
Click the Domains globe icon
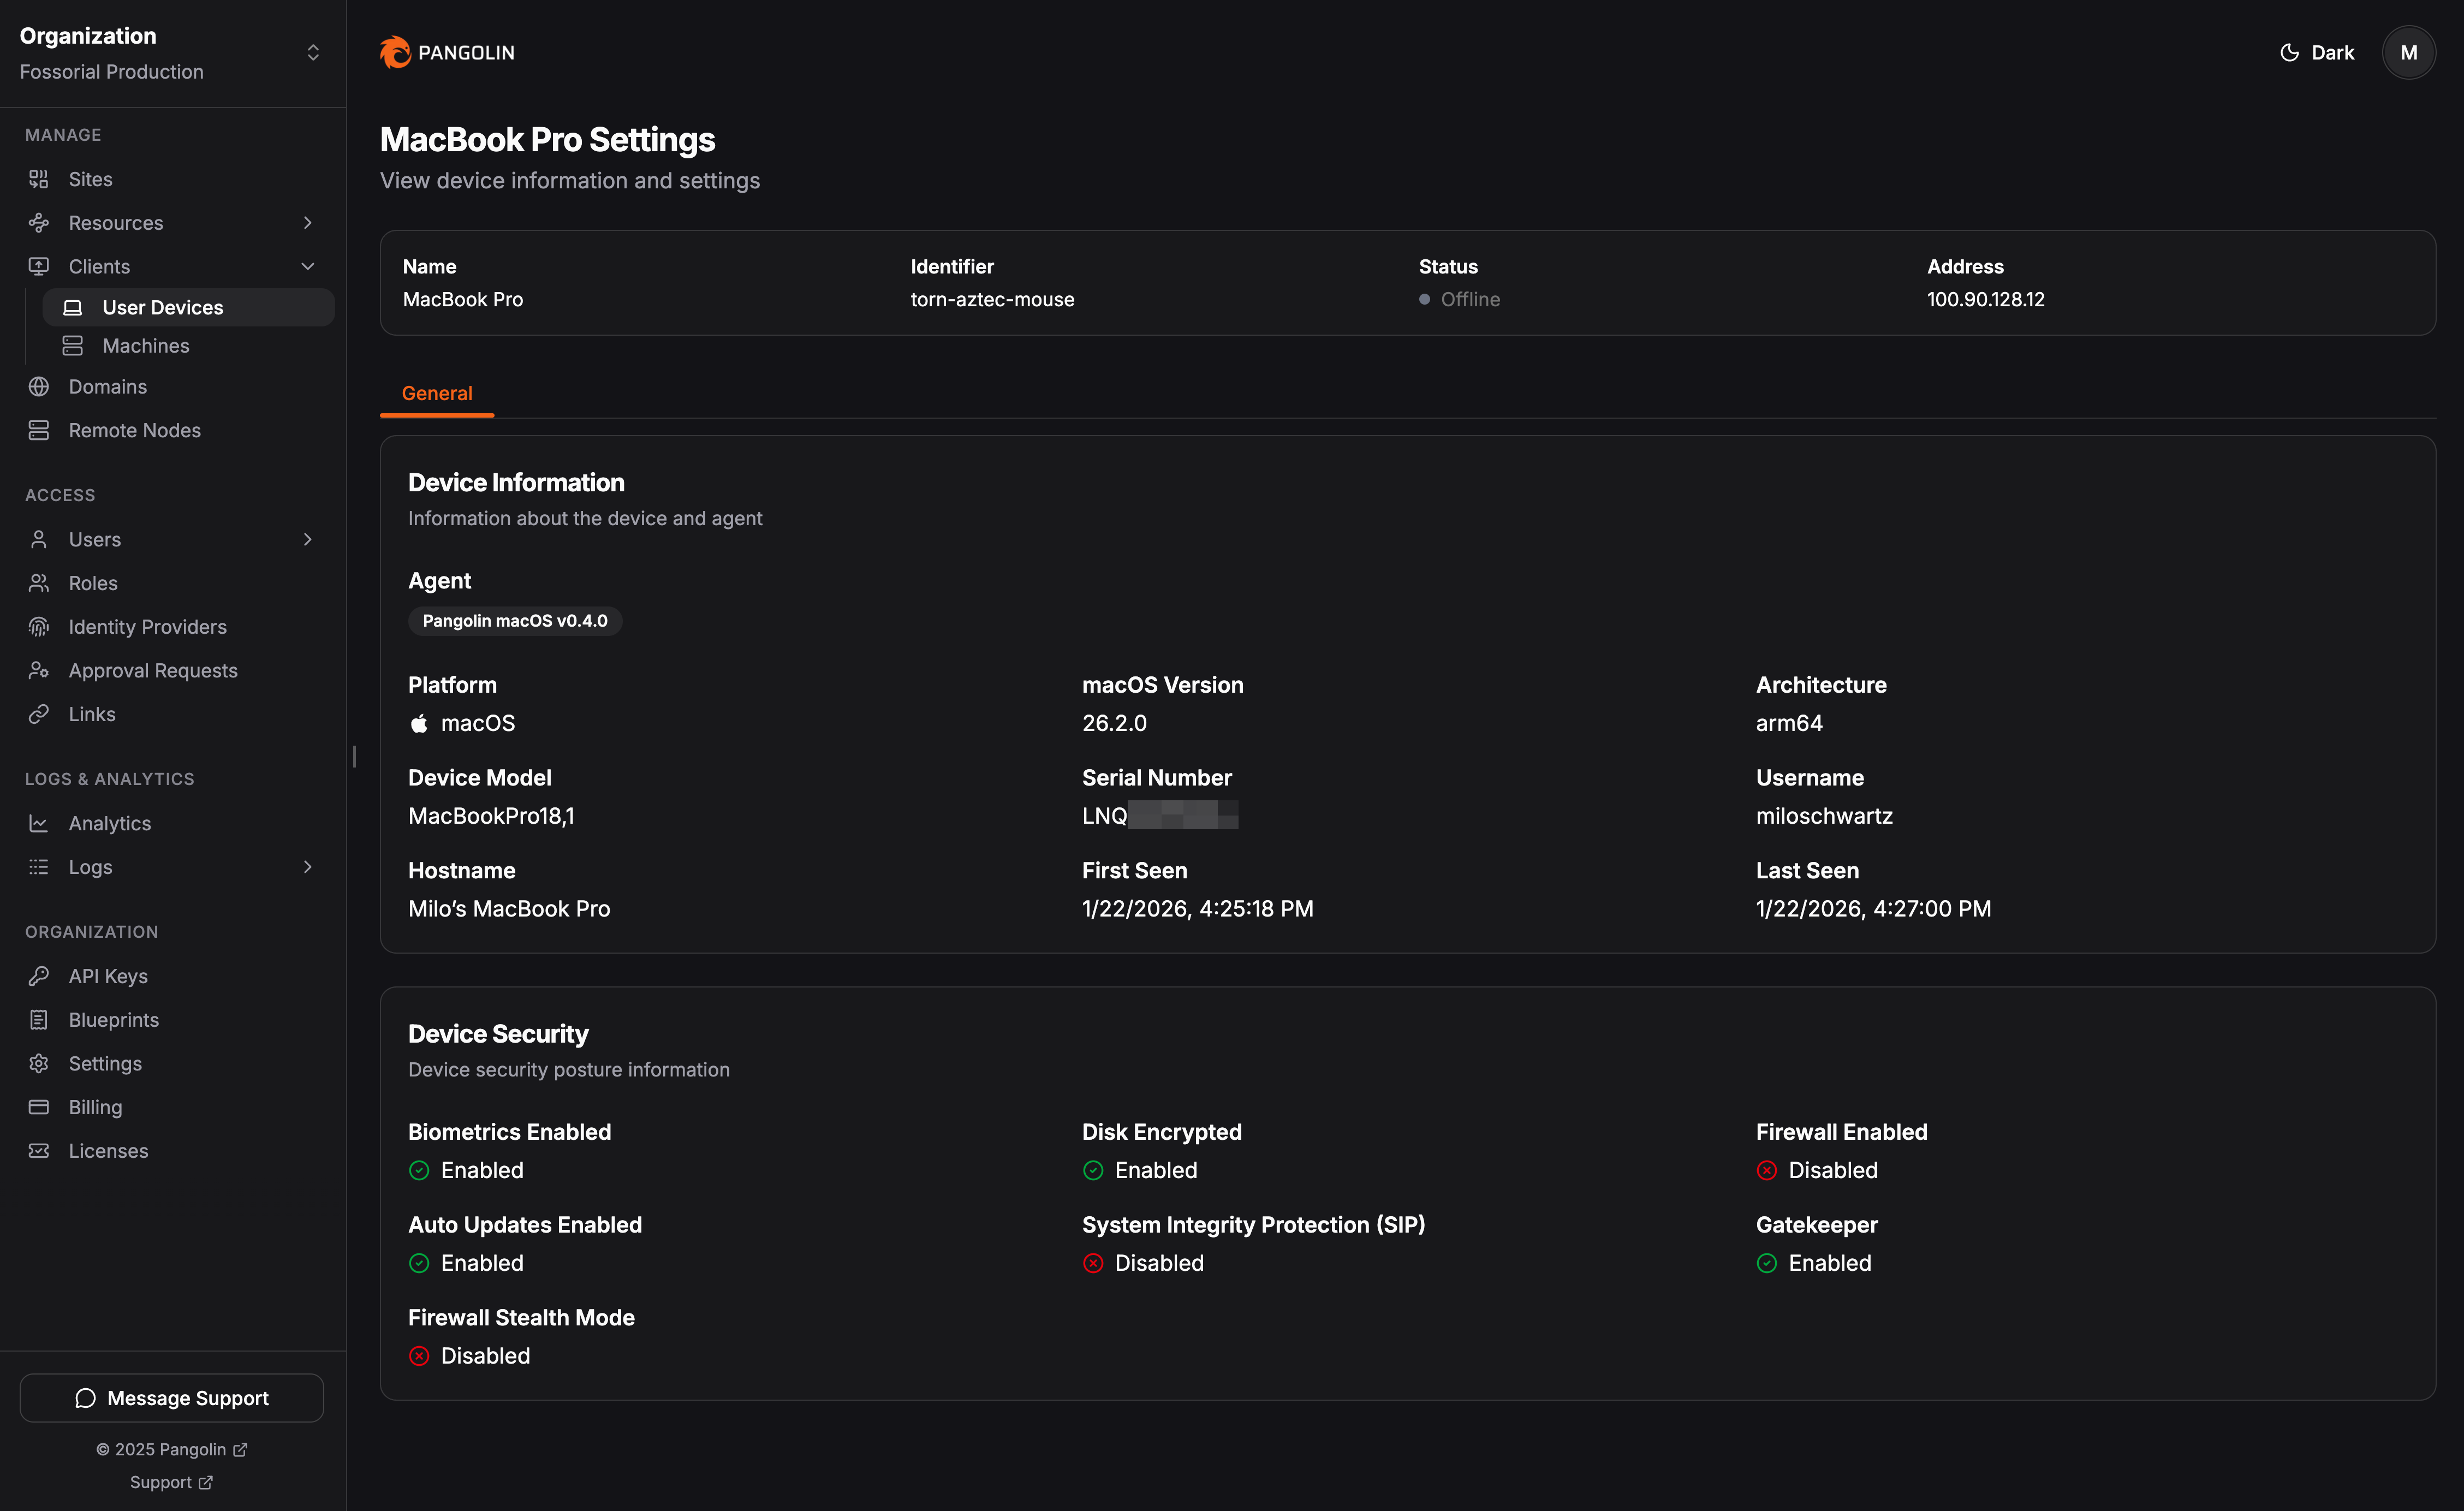[39, 387]
